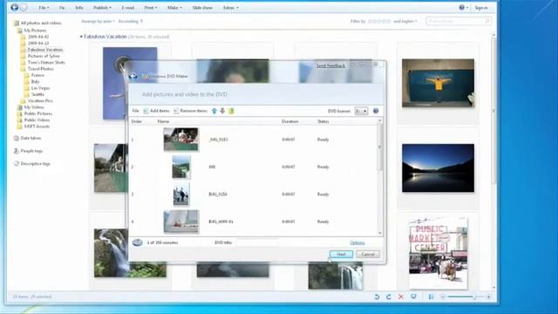
Task: Open Arrange by auto dropdown
Action: [98, 21]
